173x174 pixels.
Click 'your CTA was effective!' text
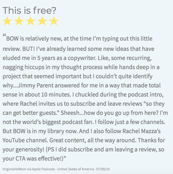click(33, 159)
